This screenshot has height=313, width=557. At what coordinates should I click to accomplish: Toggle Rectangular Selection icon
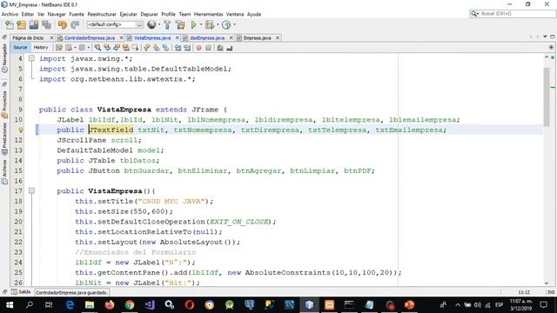[136, 48]
